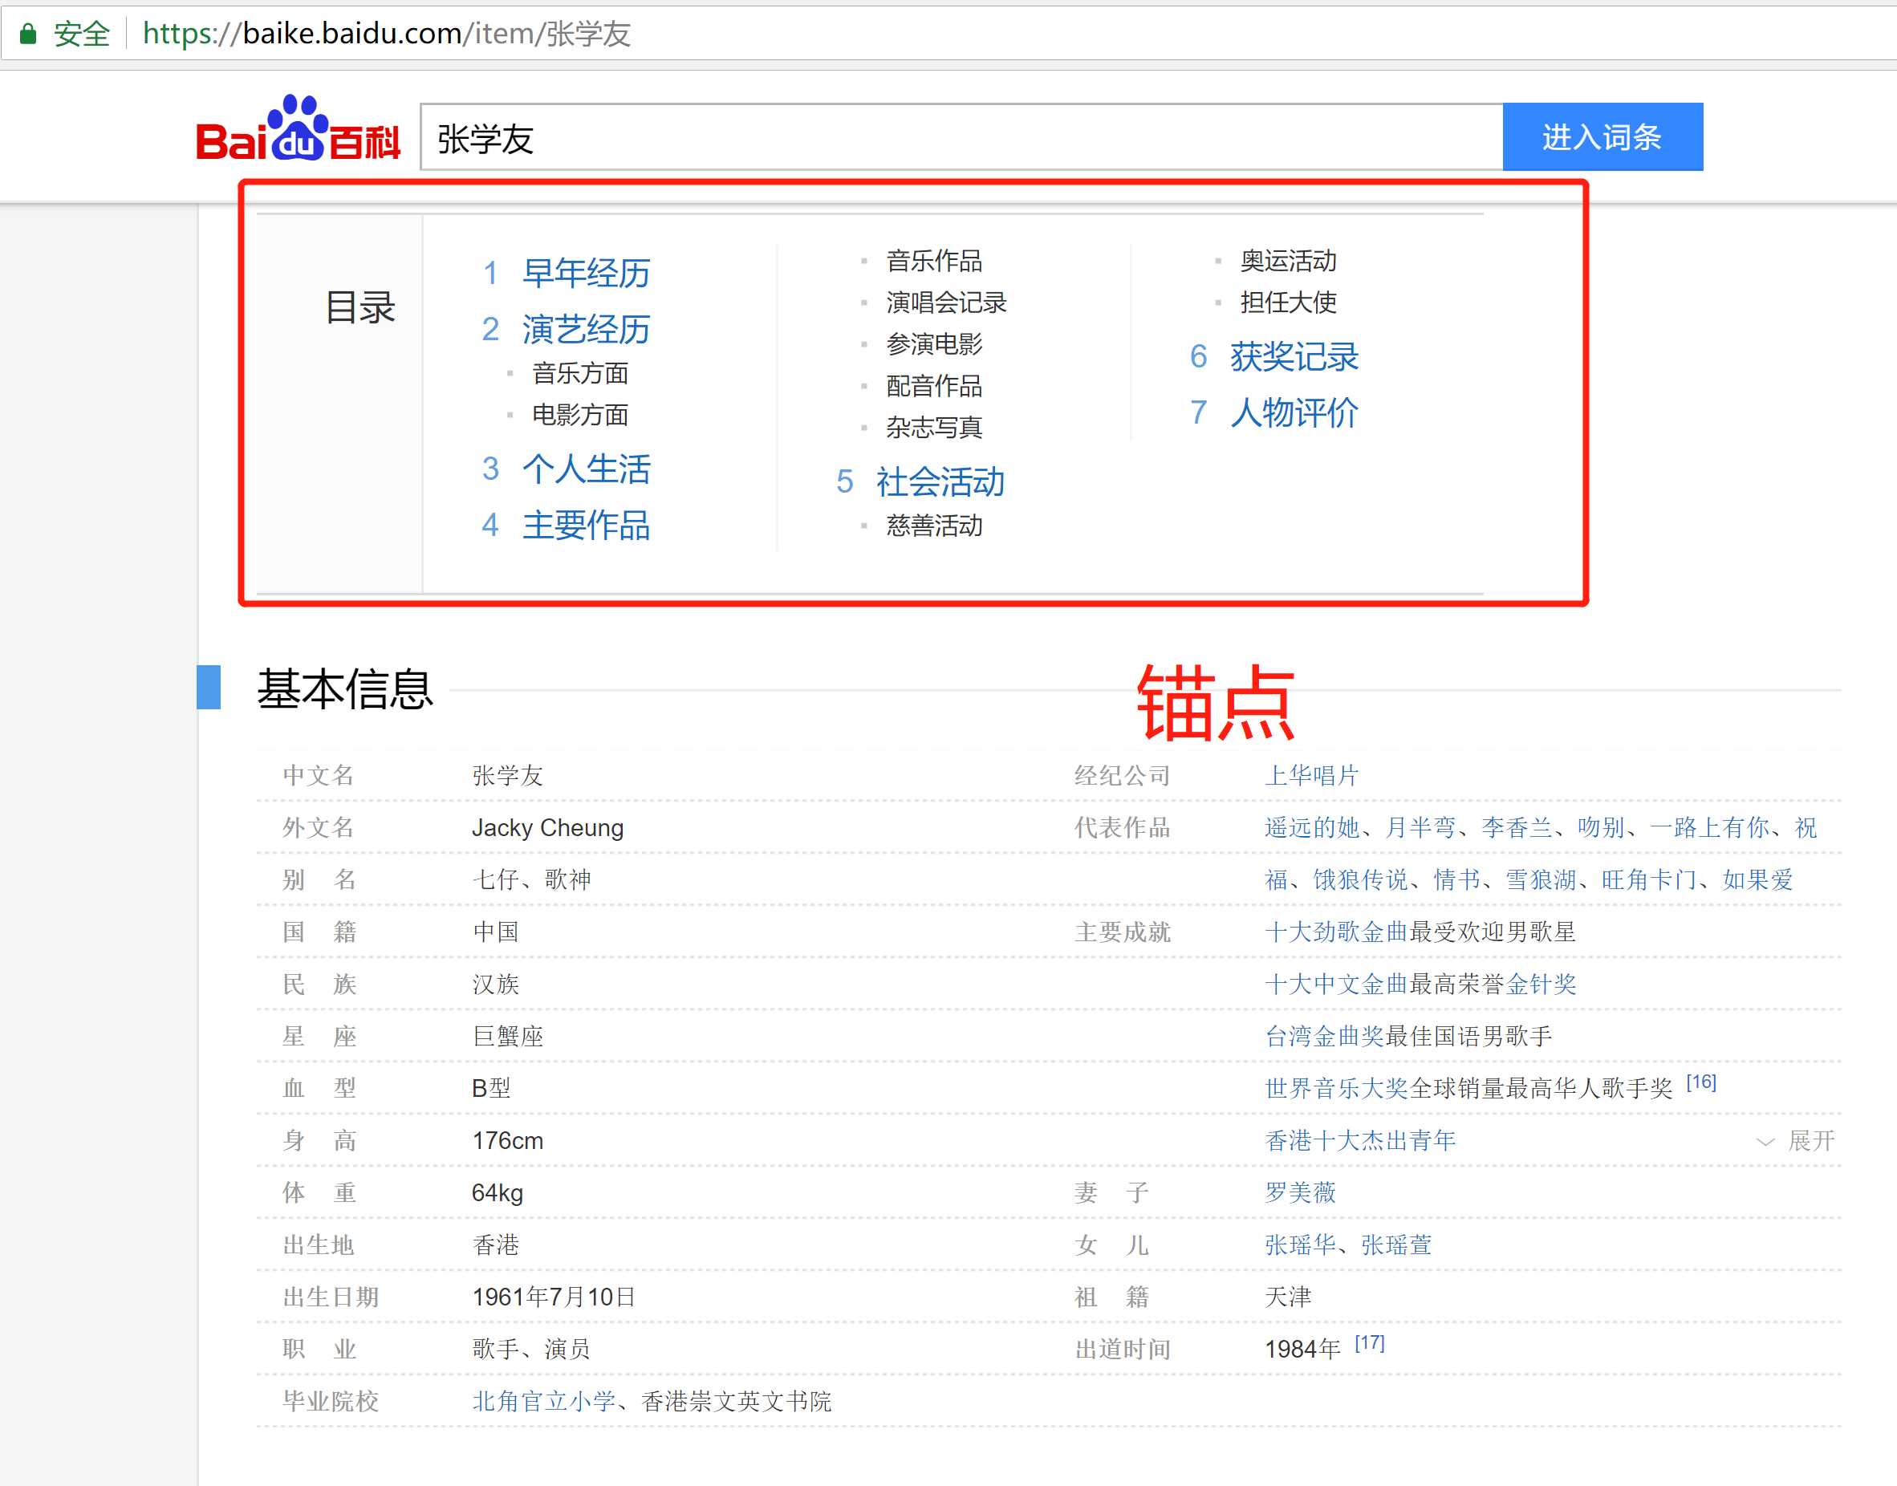The image size is (1897, 1486).
Task: Open the 金针奖 link
Action: pyautogui.click(x=1541, y=984)
